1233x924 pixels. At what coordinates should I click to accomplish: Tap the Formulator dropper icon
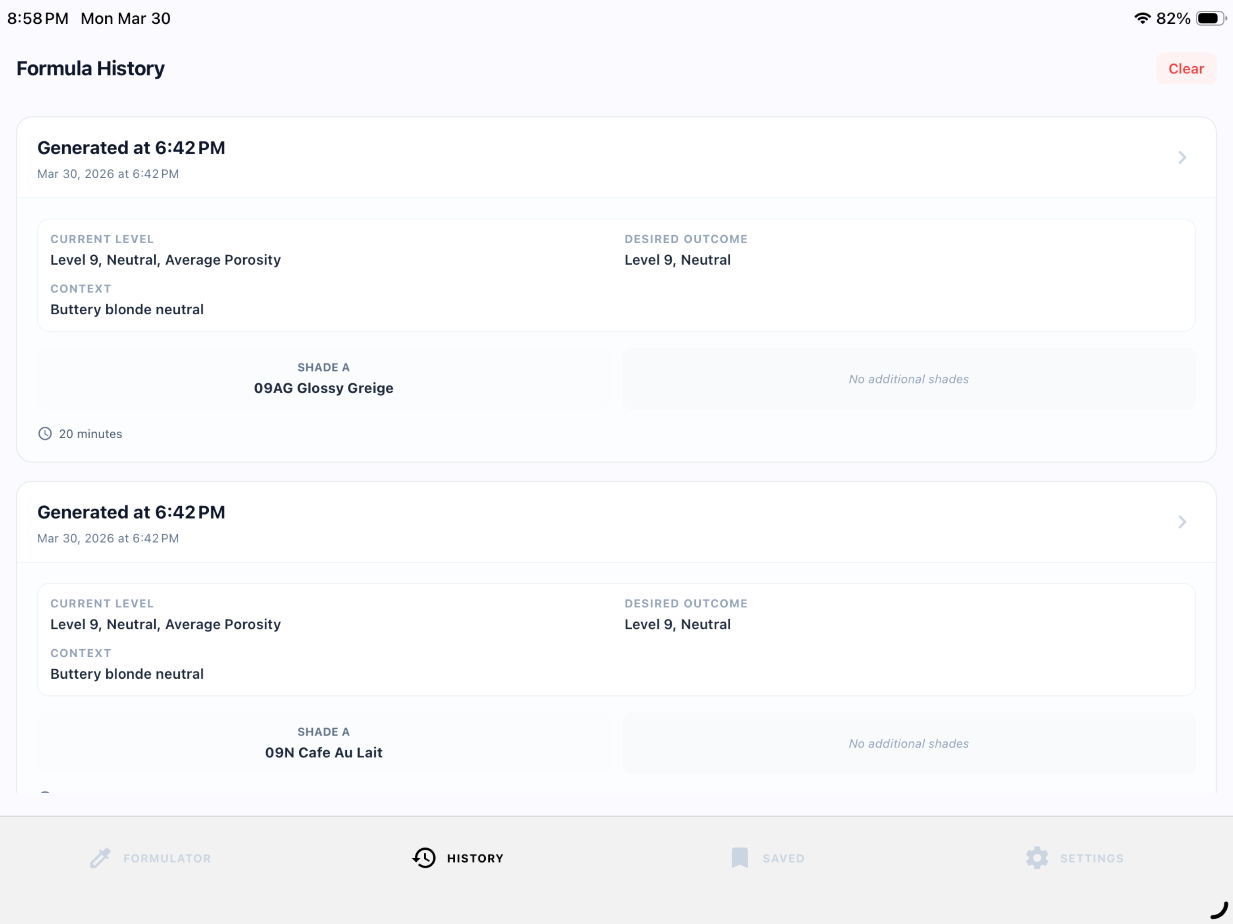point(100,858)
